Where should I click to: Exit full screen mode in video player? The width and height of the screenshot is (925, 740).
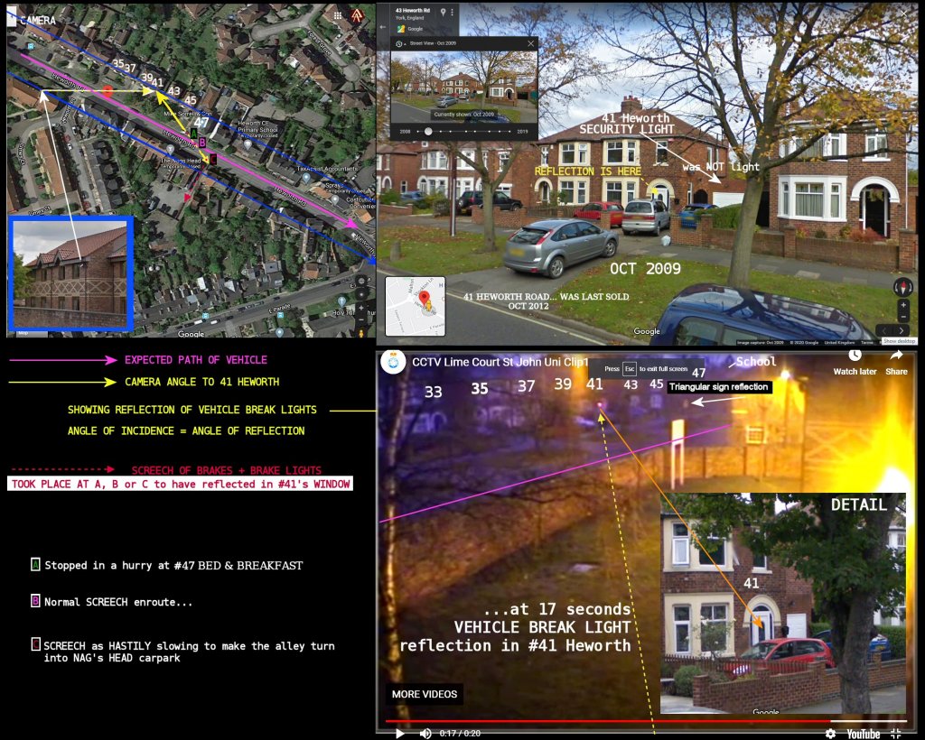tap(896, 733)
